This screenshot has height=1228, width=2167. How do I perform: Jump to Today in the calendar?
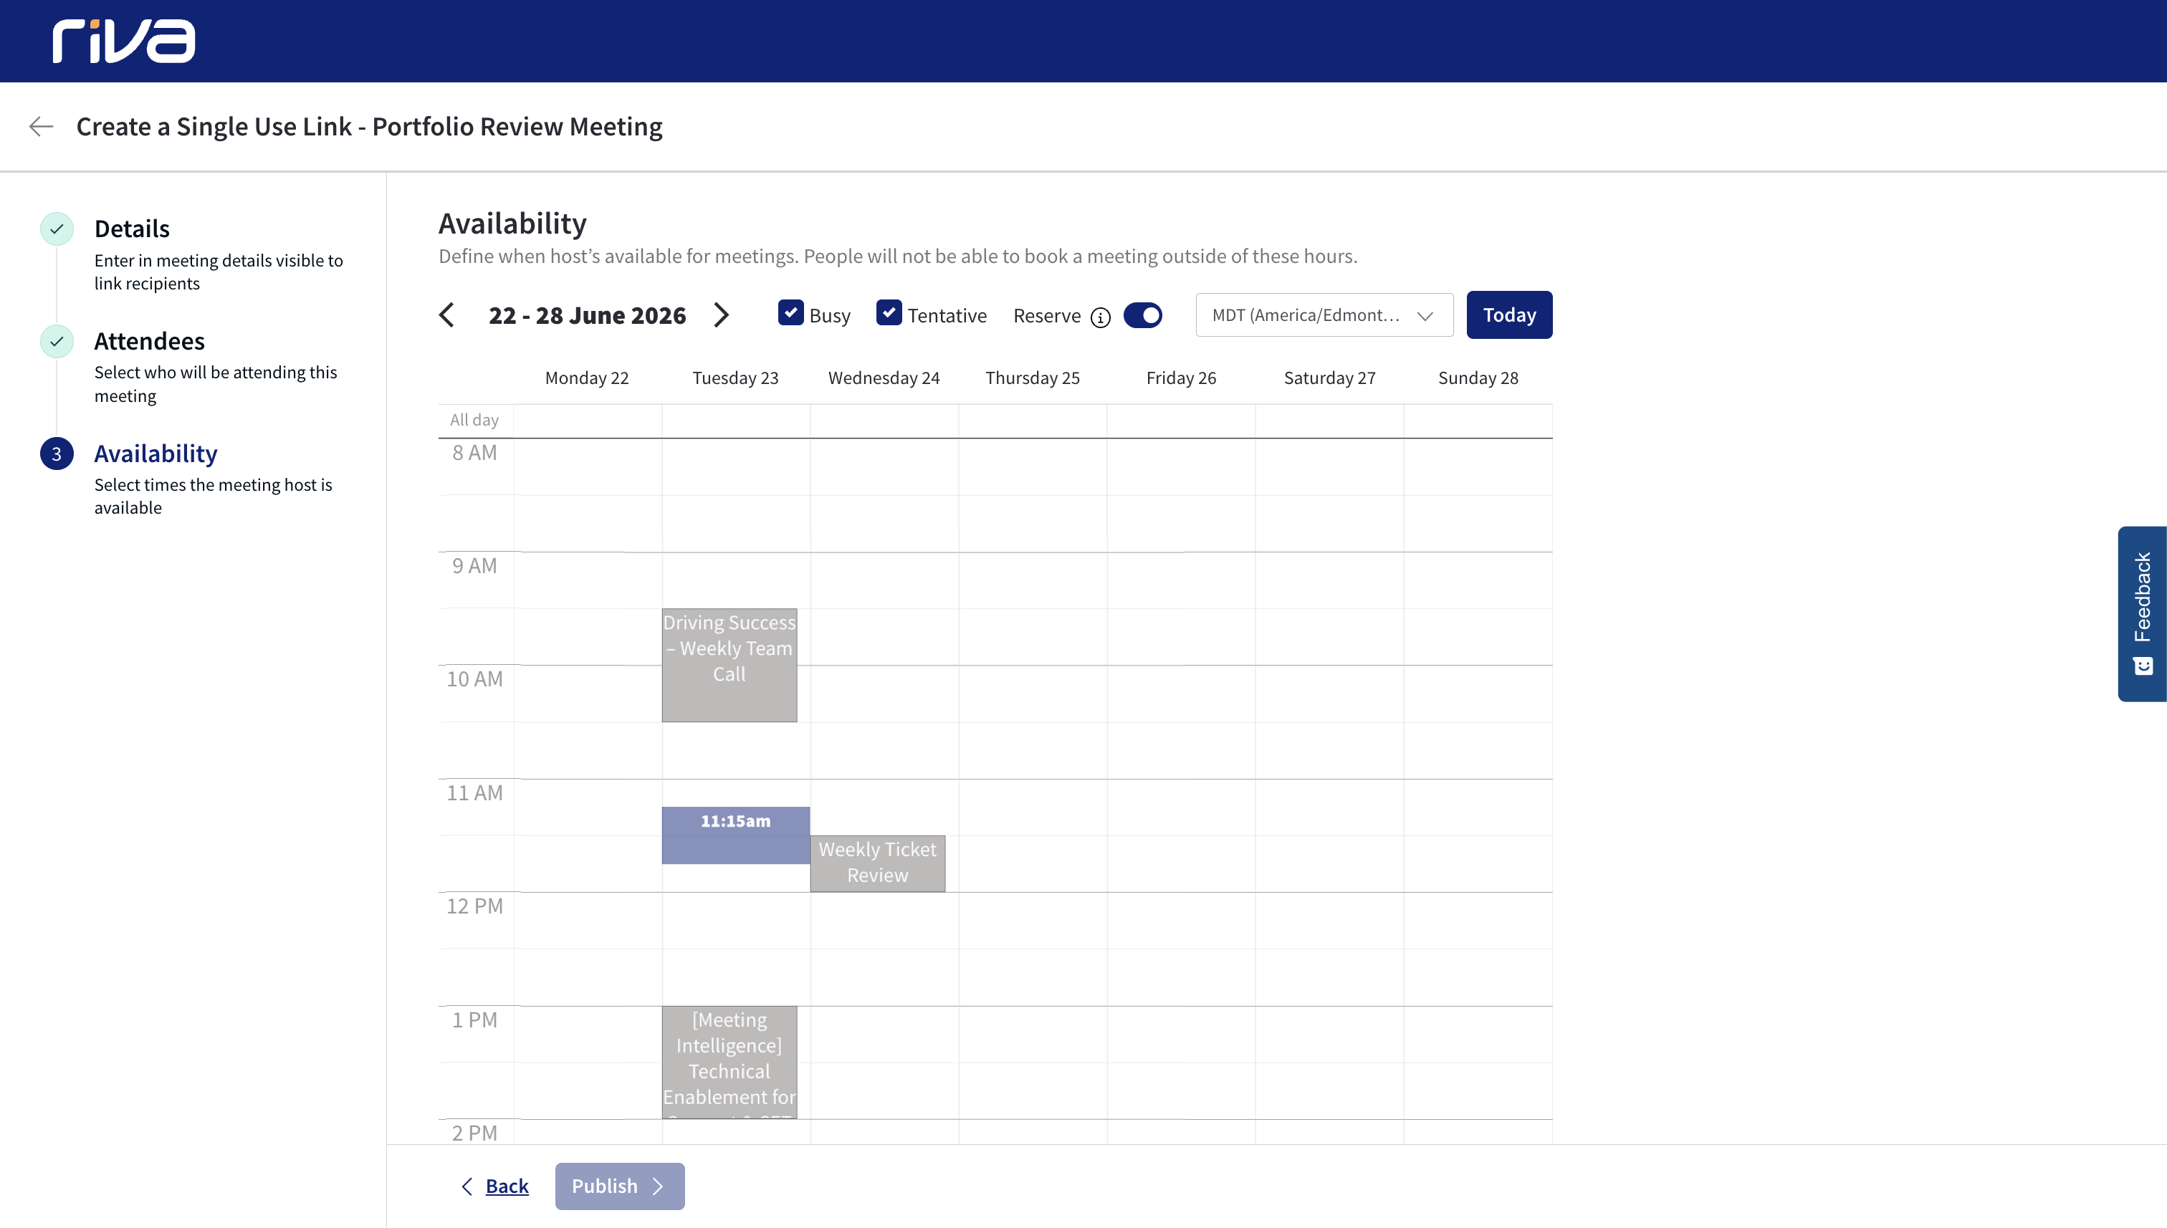click(x=1509, y=315)
